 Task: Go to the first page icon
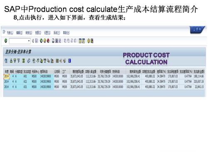(65, 41)
